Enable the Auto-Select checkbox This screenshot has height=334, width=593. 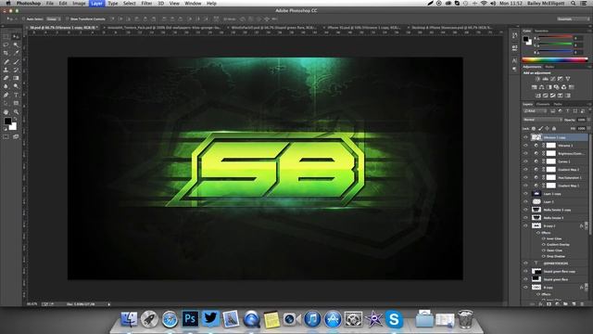23,19
